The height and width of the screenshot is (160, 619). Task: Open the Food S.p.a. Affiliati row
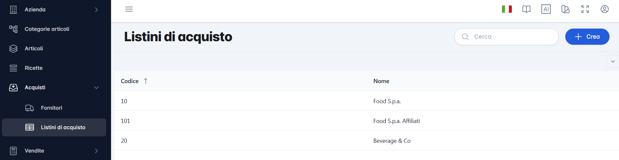click(367, 121)
